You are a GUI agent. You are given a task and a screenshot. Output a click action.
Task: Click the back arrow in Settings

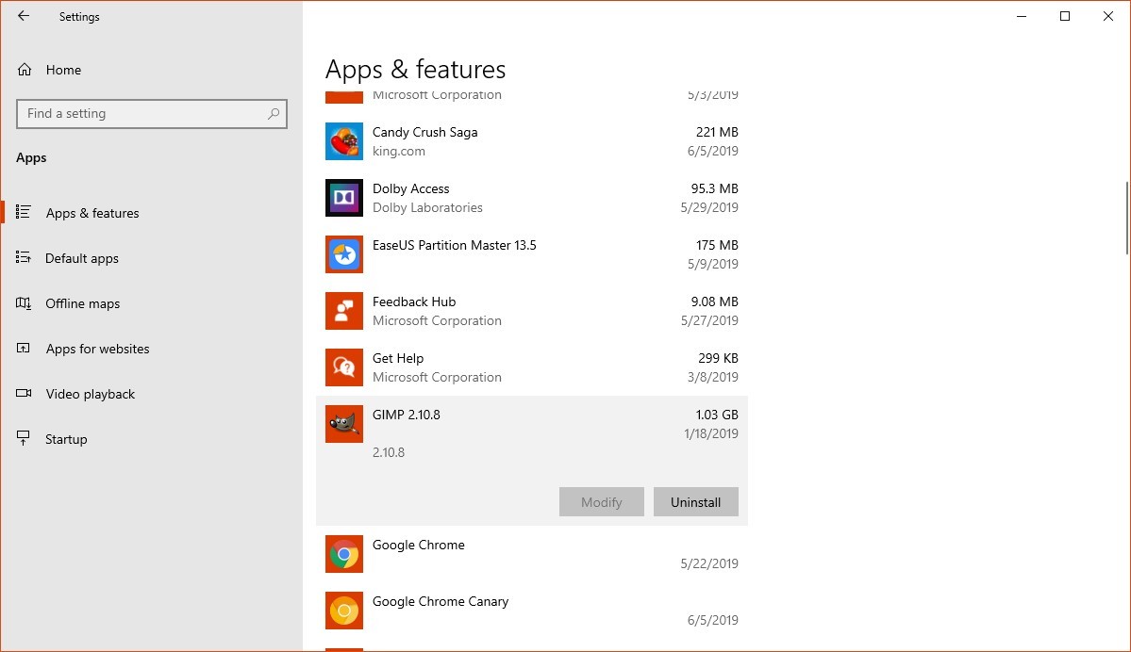[x=24, y=16]
